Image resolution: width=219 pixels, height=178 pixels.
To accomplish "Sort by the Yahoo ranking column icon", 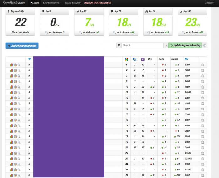I will pos(143,59).
